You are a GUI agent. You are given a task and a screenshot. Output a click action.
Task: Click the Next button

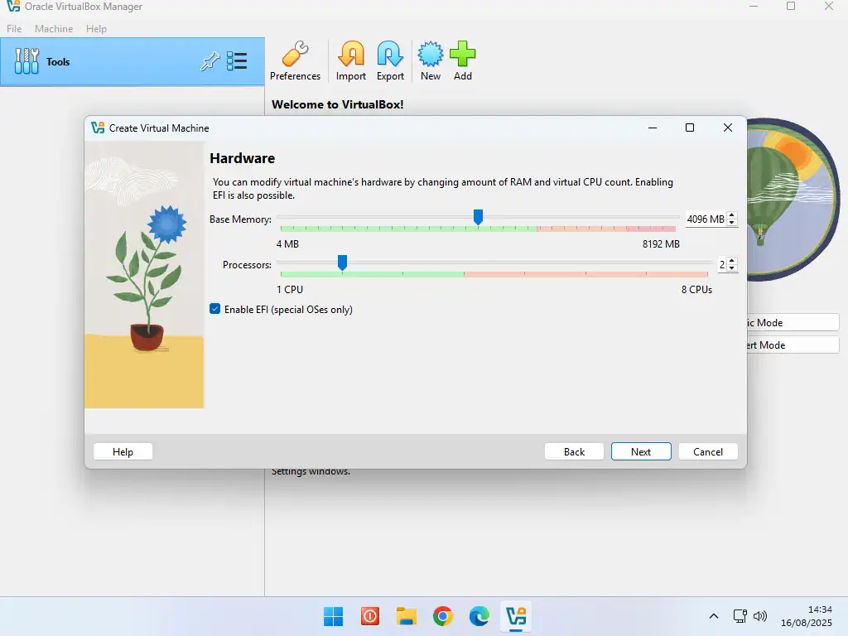(x=641, y=451)
